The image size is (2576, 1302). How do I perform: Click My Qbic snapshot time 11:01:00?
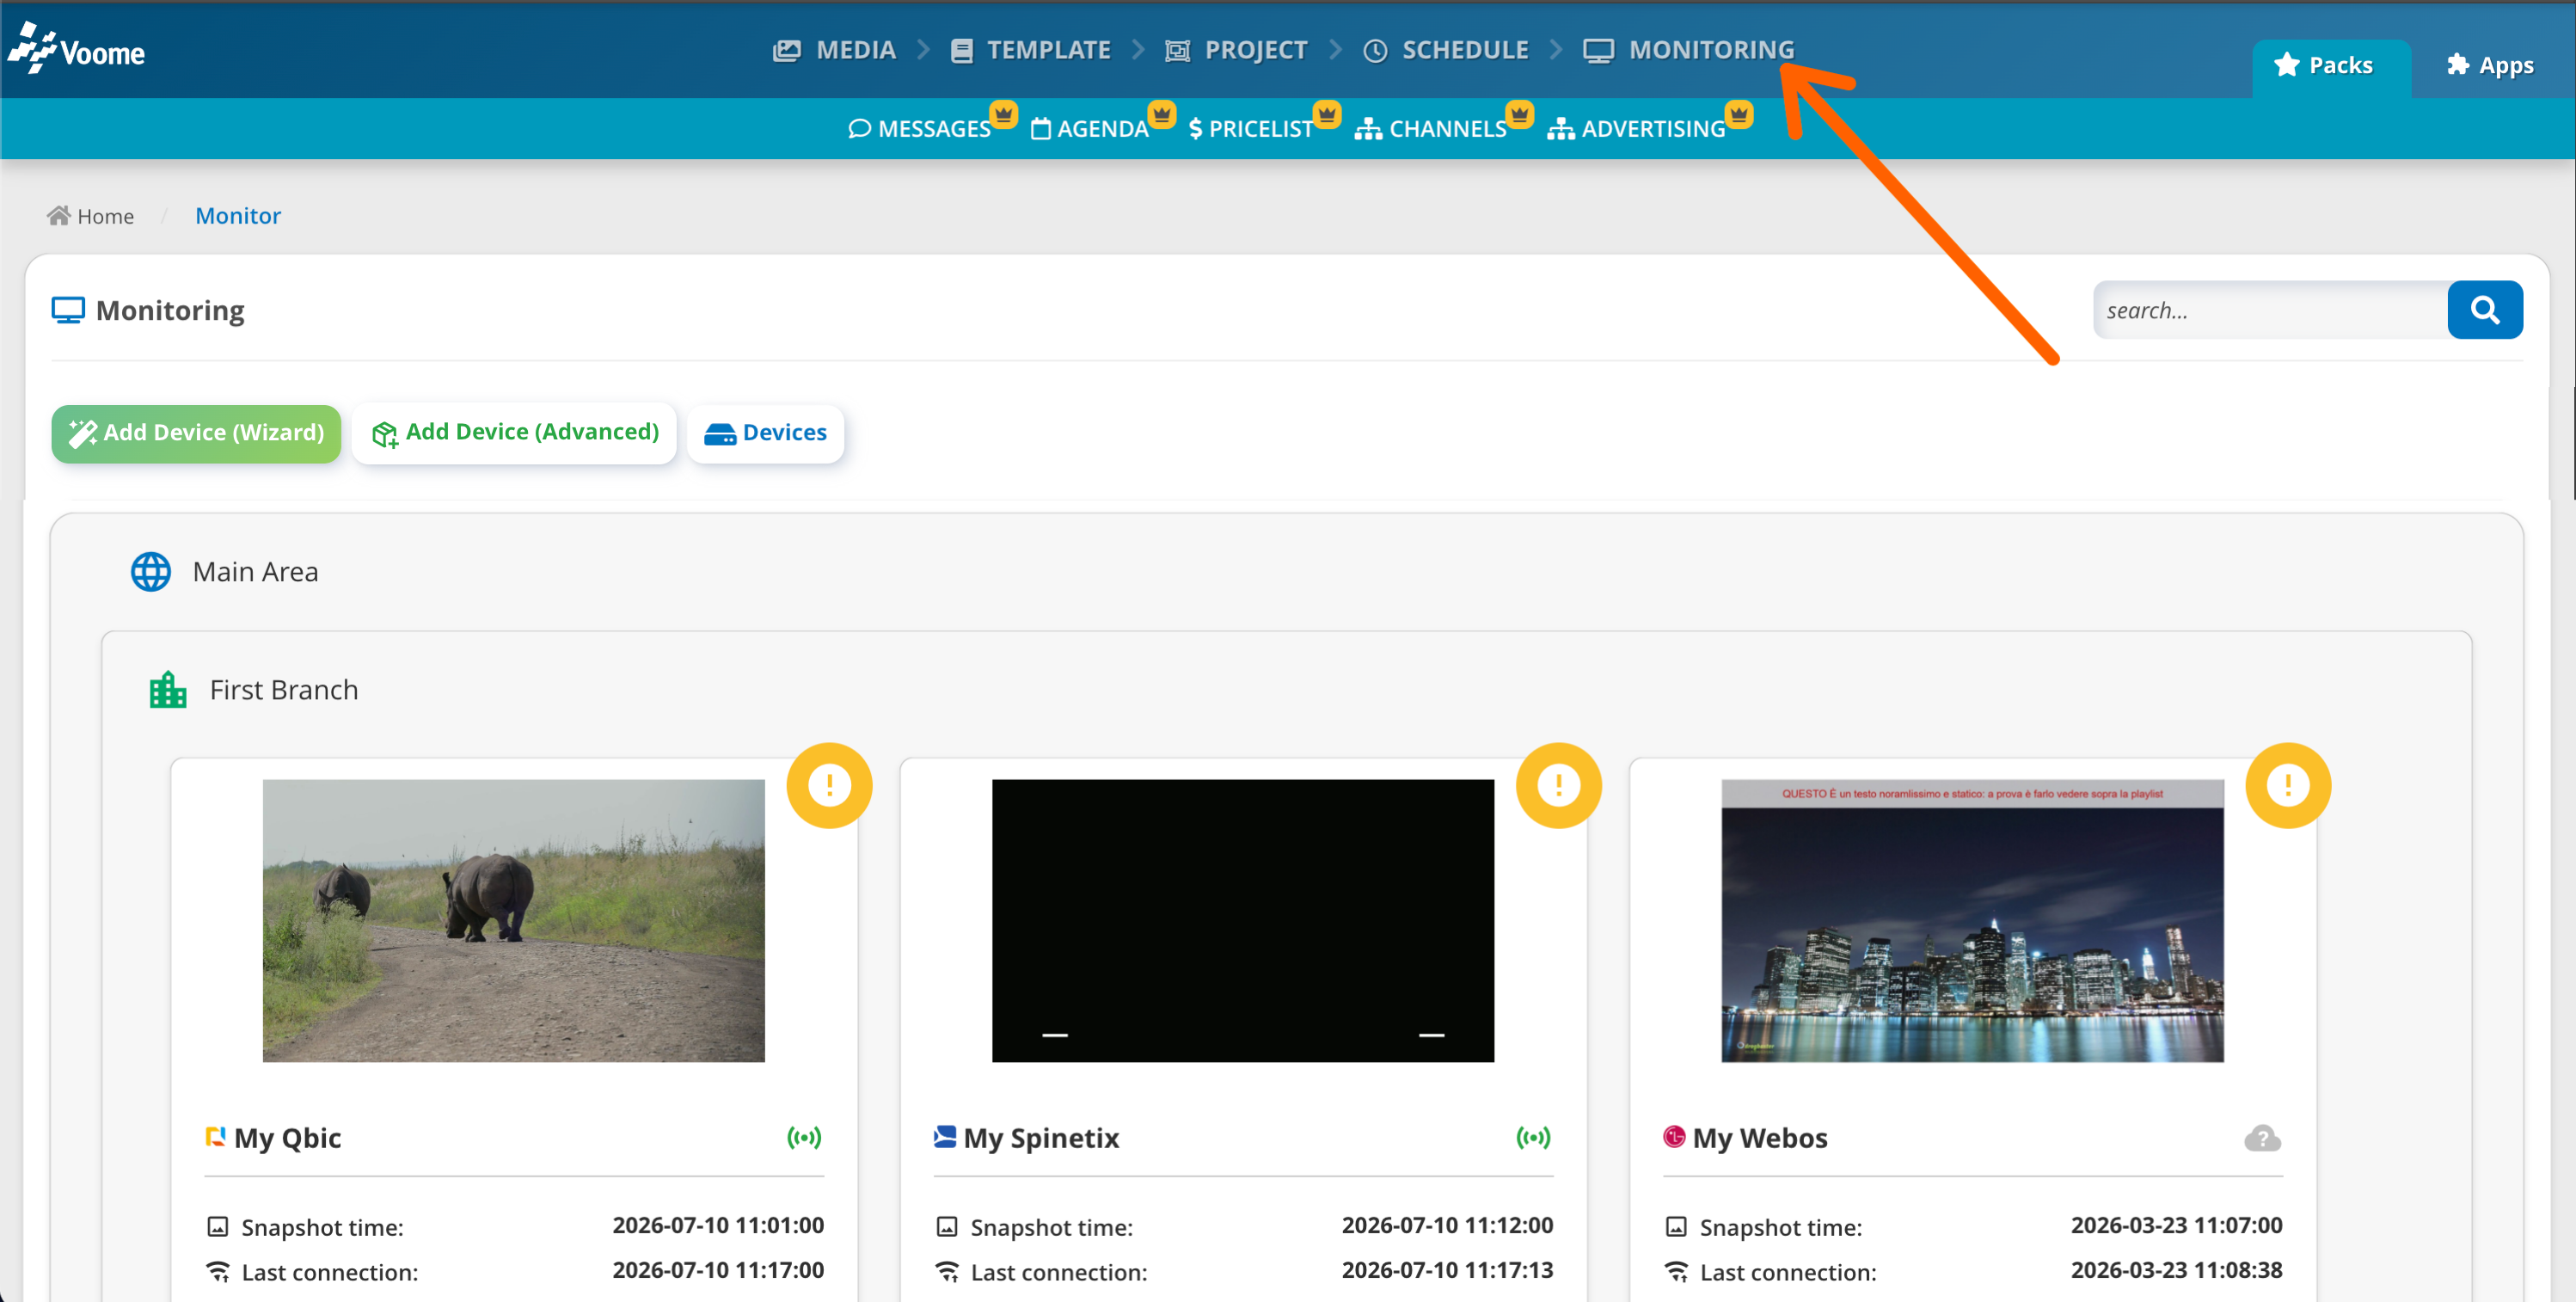click(x=718, y=1226)
